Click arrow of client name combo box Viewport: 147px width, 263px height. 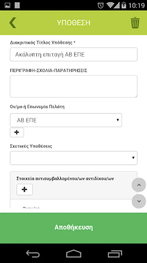[118, 120]
